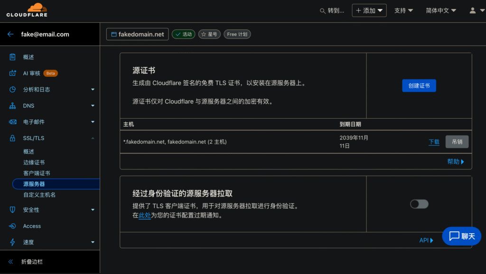Click the Access icon in sidebar

pos(13,226)
